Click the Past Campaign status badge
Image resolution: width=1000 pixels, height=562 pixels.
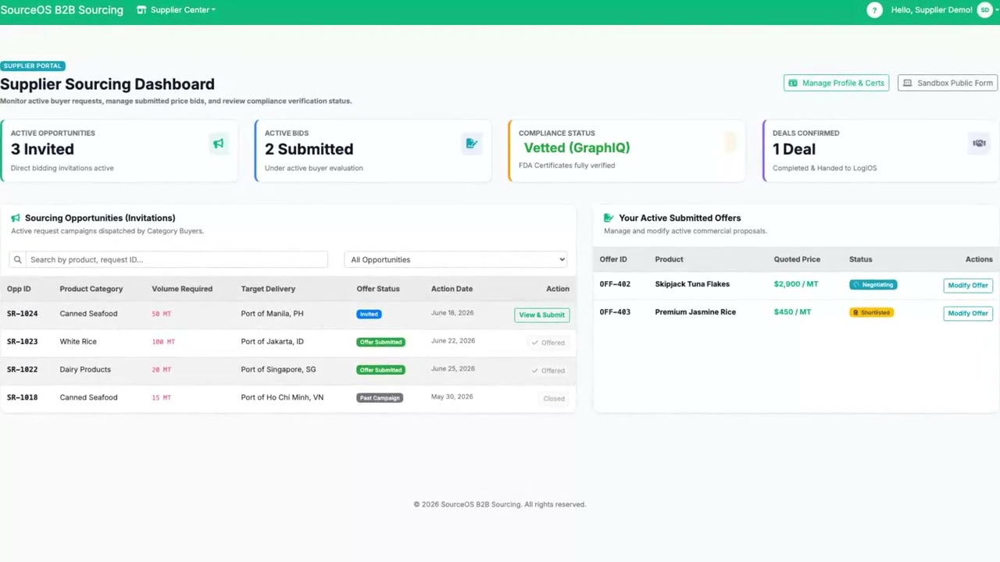pos(380,398)
